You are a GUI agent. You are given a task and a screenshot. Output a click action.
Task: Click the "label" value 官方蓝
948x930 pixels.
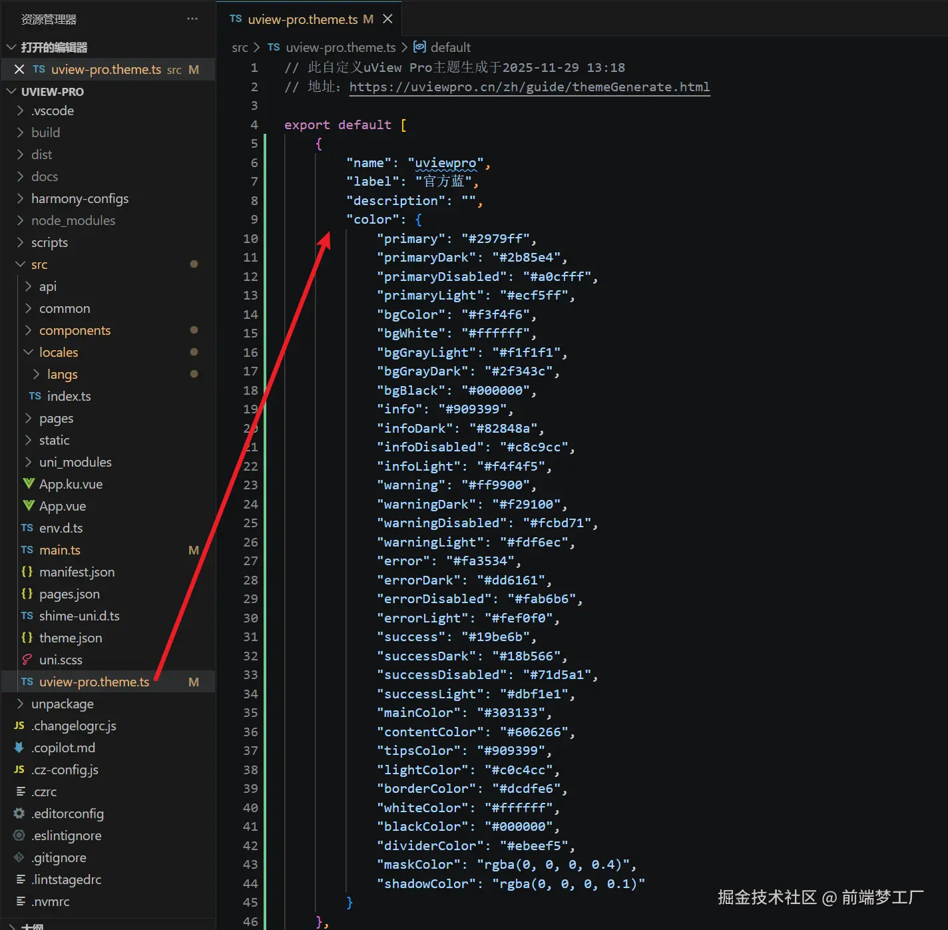pyautogui.click(x=443, y=181)
